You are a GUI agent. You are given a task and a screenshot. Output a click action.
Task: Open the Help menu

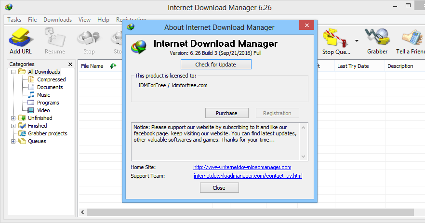click(103, 20)
